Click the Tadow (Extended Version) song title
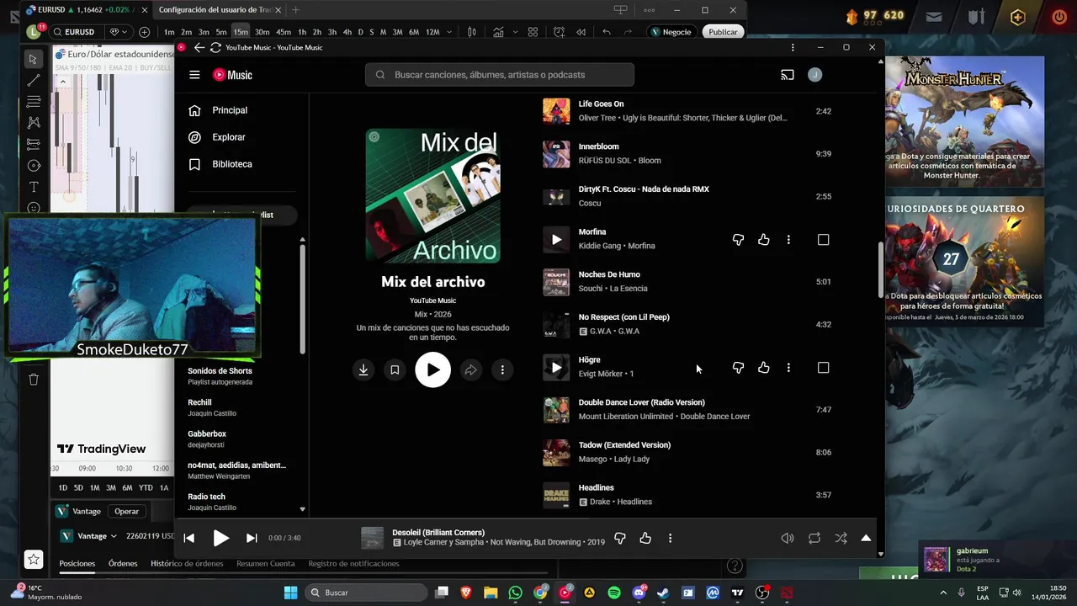1077x606 pixels. point(624,445)
